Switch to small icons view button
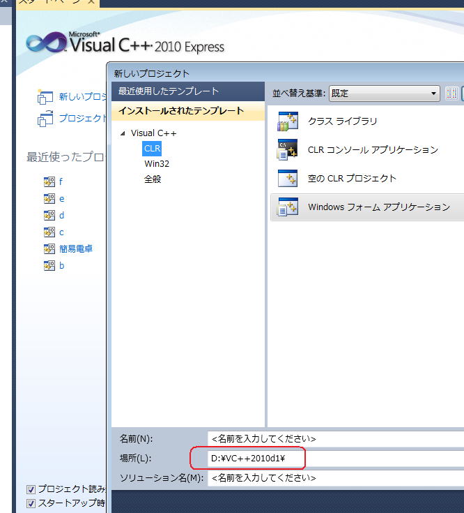The image size is (464, 513). pyautogui.click(x=451, y=94)
